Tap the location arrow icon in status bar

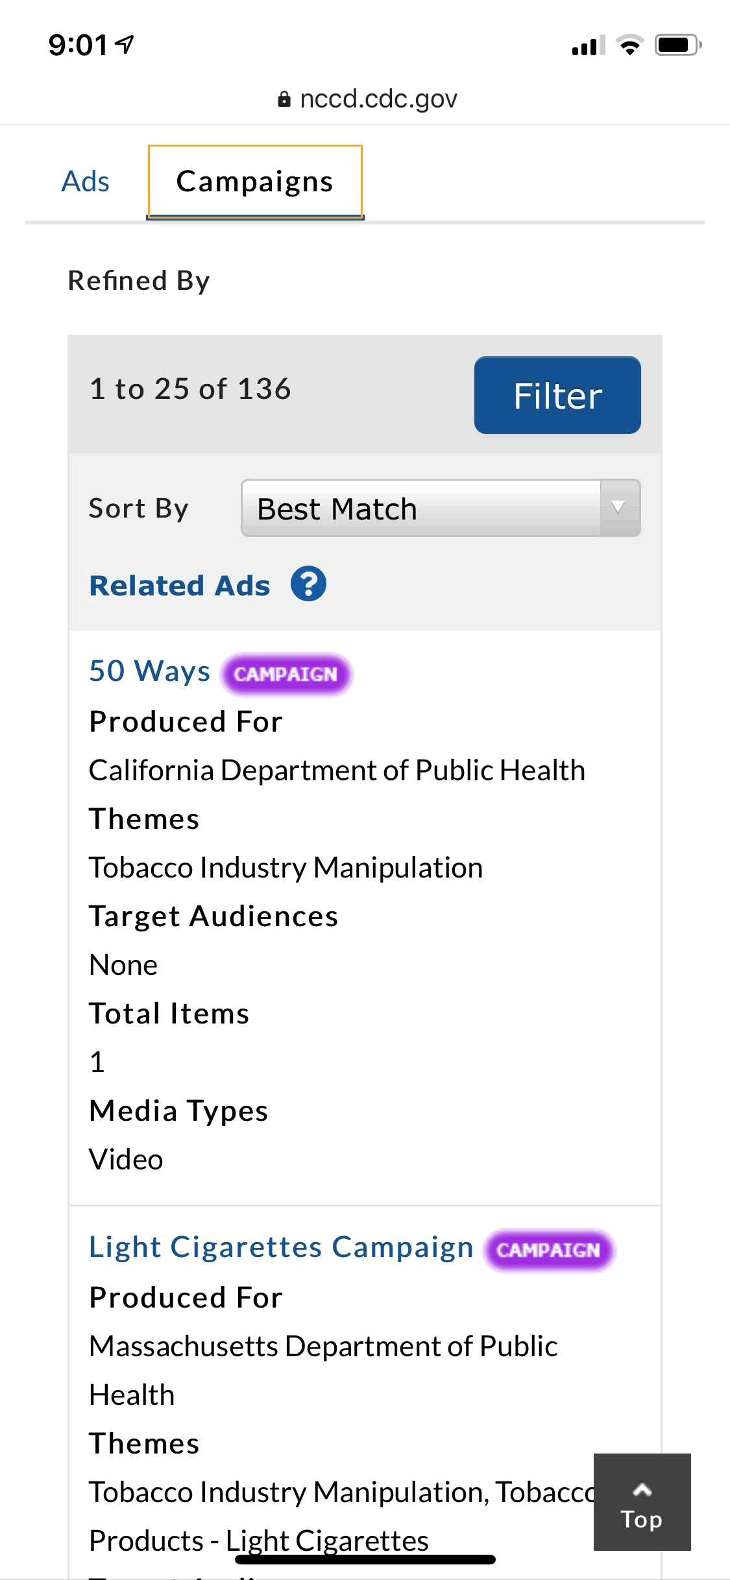point(125,45)
